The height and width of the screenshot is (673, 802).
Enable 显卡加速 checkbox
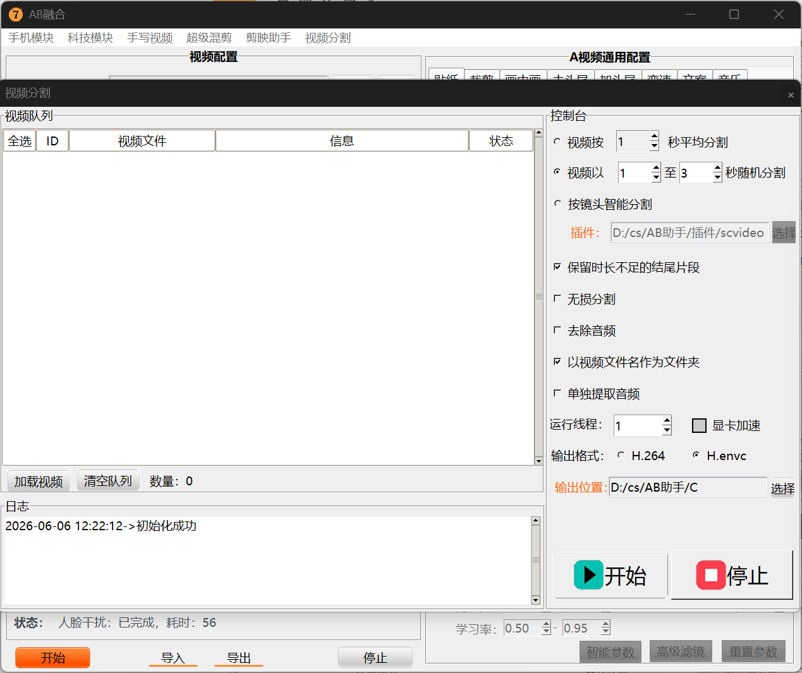click(x=699, y=425)
